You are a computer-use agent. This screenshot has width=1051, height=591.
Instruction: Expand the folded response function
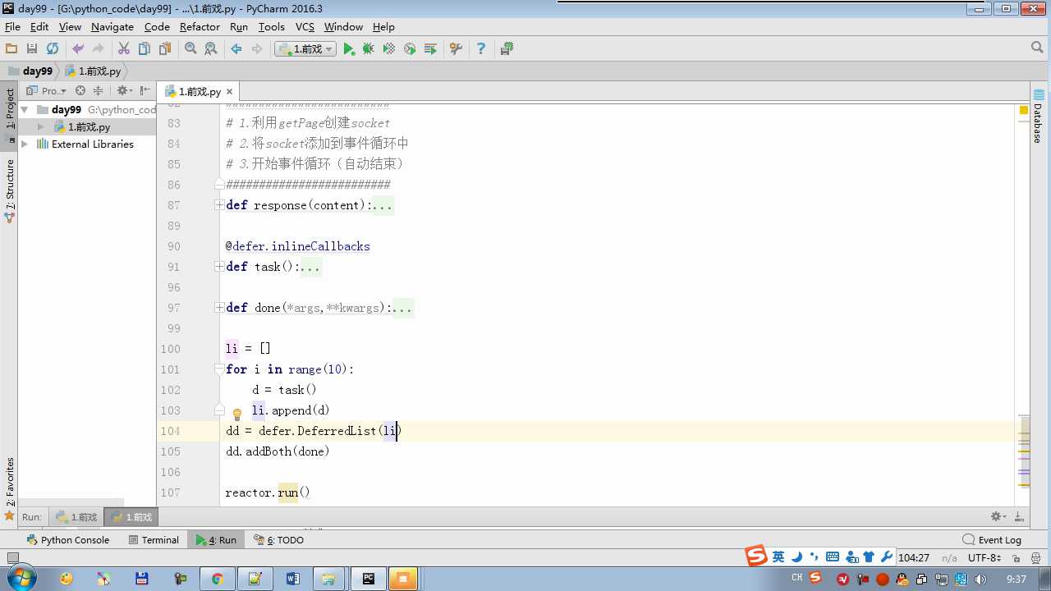pyautogui.click(x=219, y=205)
